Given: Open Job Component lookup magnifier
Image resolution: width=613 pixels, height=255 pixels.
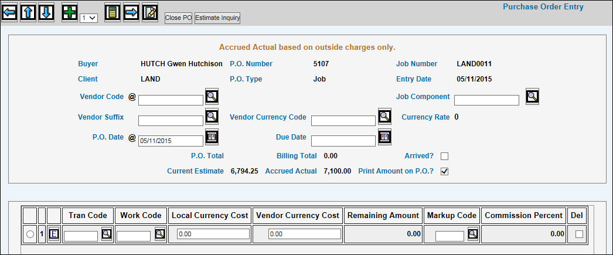Looking at the screenshot, I should pyautogui.click(x=533, y=96).
